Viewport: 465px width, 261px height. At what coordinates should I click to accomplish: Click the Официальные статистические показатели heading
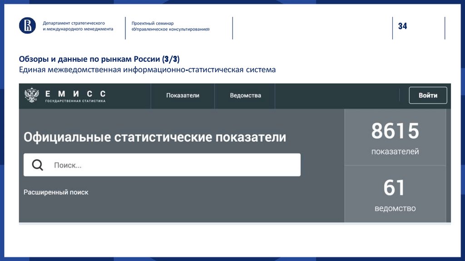tap(155, 137)
